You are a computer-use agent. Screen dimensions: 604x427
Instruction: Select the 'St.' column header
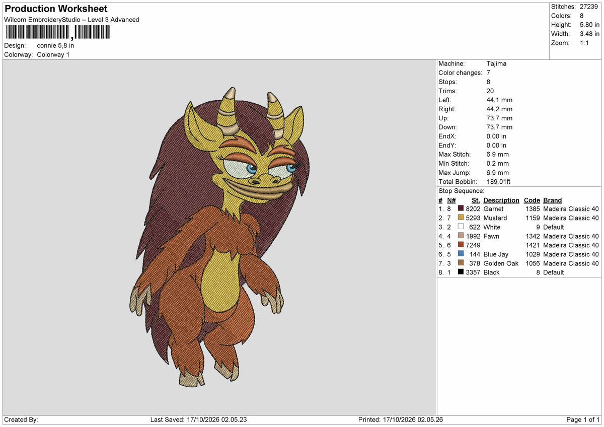(x=476, y=200)
